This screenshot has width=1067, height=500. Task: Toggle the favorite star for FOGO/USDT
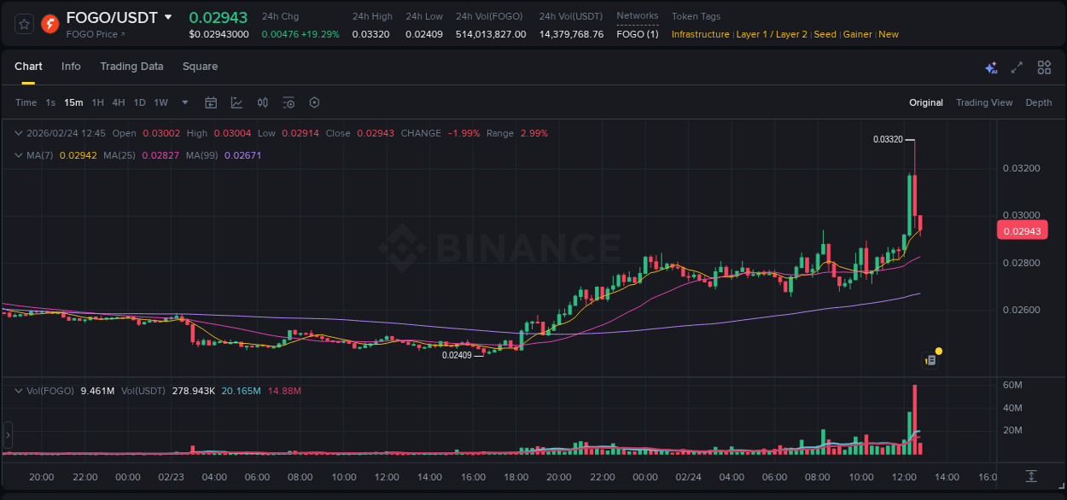click(x=23, y=23)
